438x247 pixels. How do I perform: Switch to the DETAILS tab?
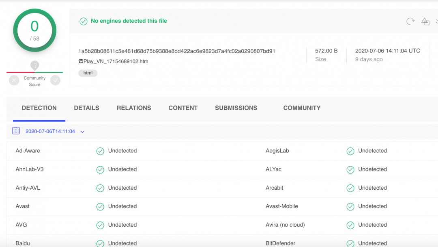86,108
